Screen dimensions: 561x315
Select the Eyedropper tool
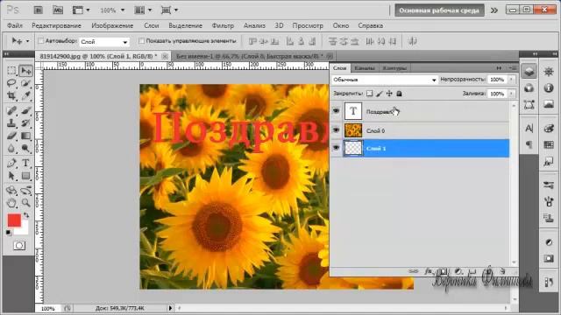(x=25, y=95)
